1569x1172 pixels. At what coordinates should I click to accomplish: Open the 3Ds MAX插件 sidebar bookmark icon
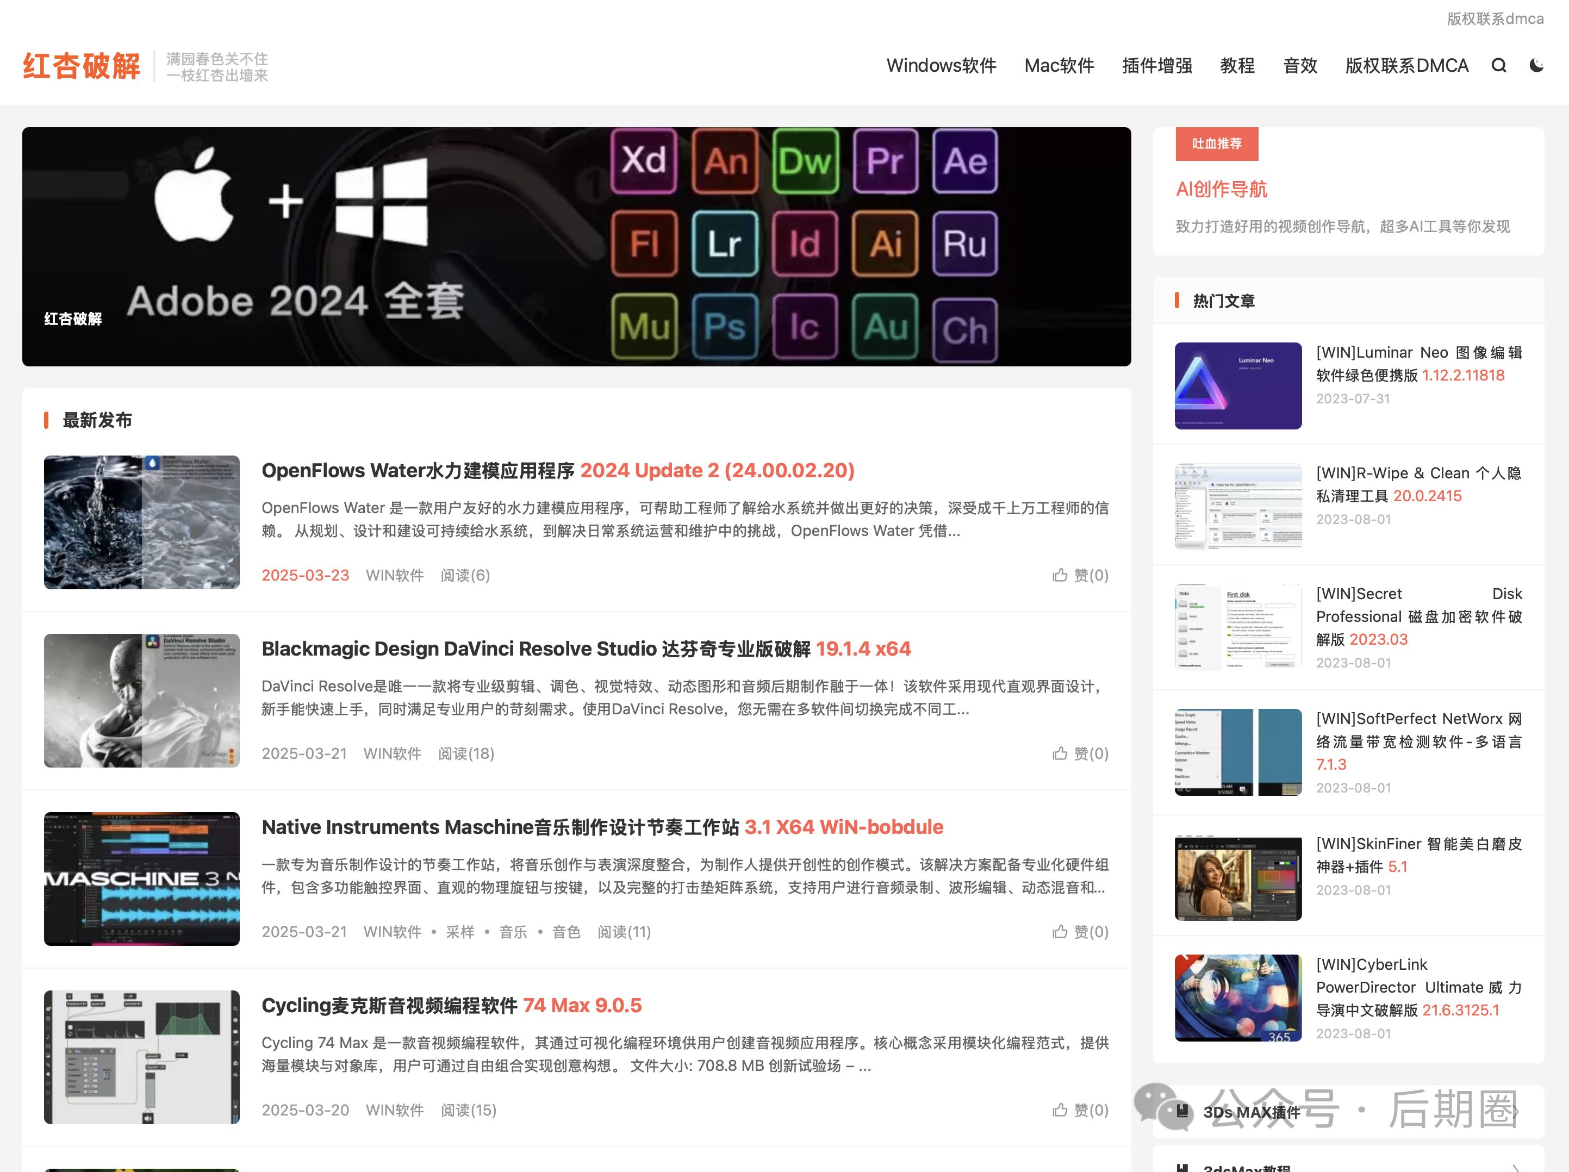[1182, 1111]
